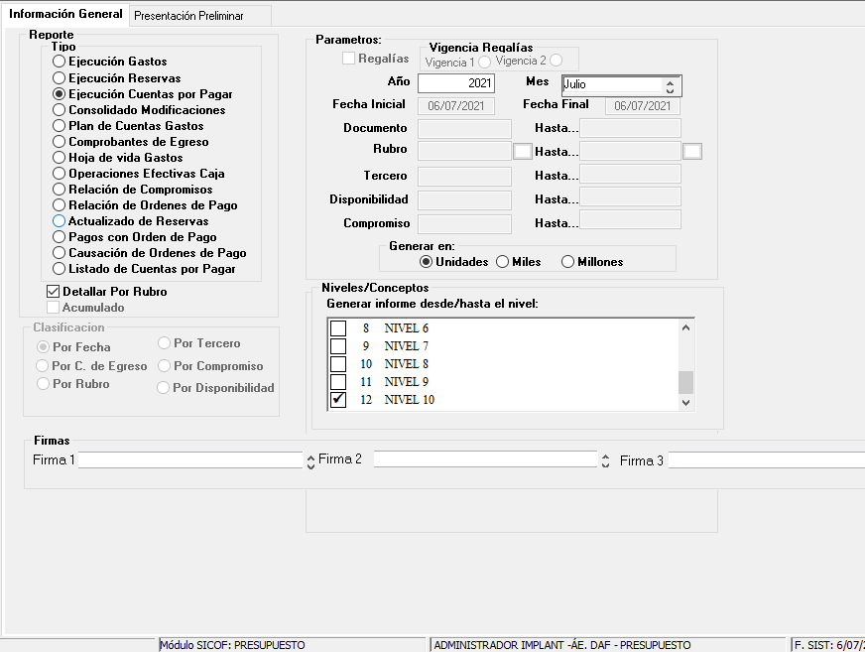The image size is (865, 652).
Task: Check the NIVEL 7 checkbox
Action: click(338, 346)
